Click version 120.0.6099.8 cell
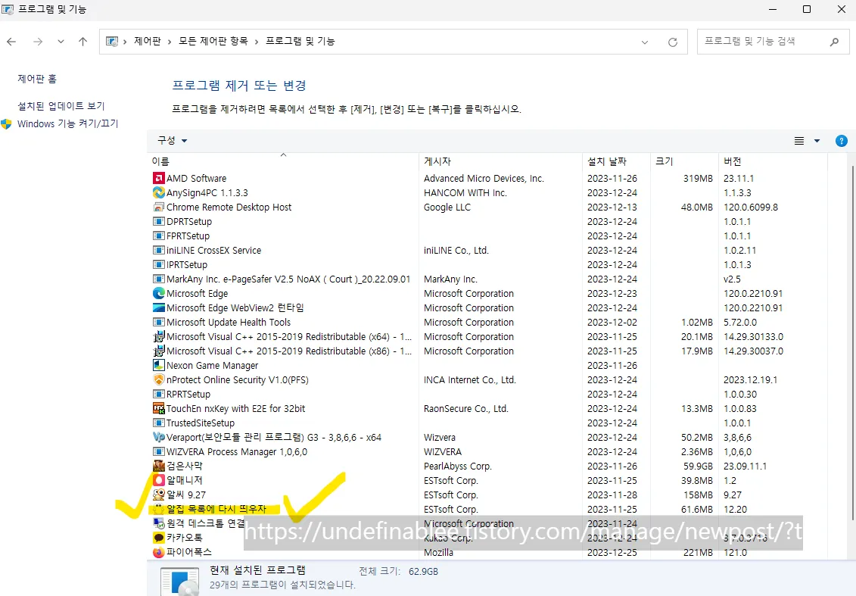Viewport: 856px width, 596px height. (751, 207)
